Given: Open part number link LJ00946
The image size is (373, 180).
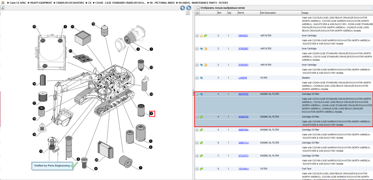Looking at the screenshot, I should click(243, 78).
